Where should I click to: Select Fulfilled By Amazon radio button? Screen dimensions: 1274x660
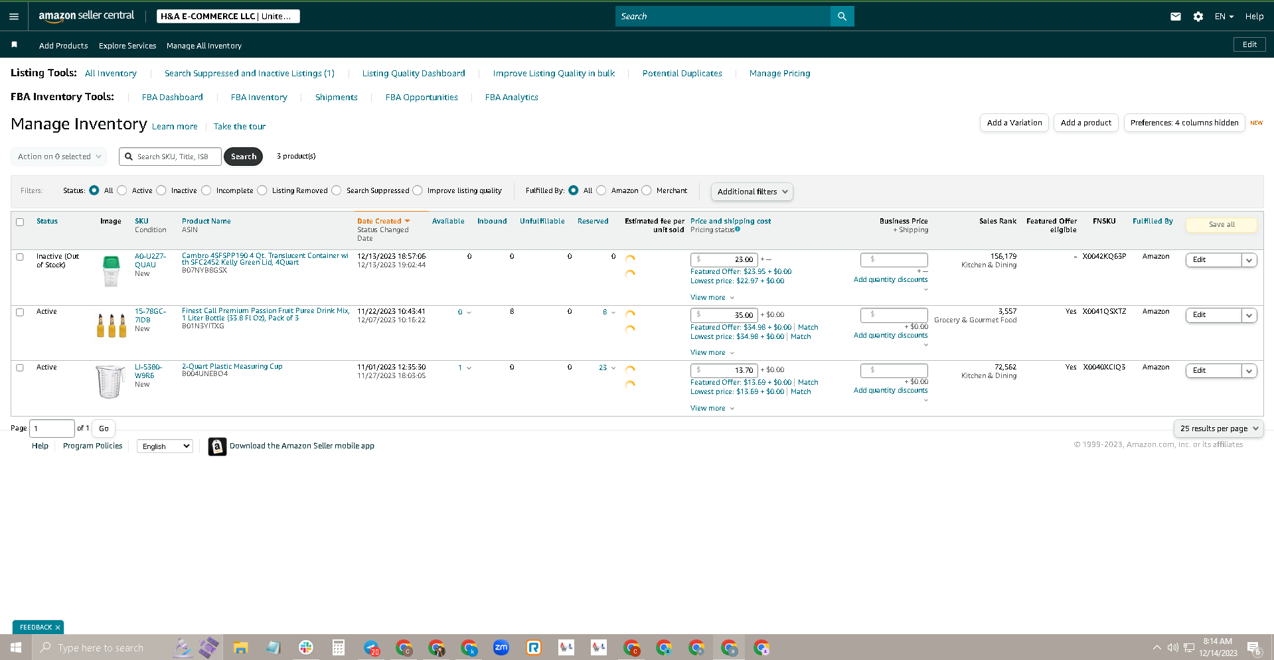point(601,190)
